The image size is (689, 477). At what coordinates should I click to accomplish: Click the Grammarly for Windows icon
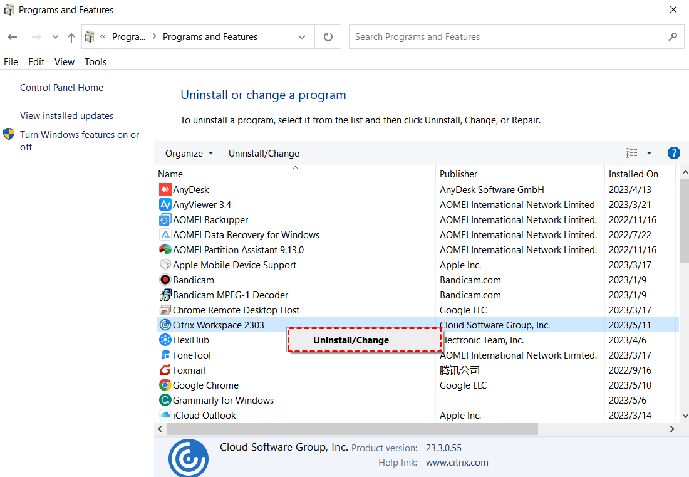click(165, 401)
